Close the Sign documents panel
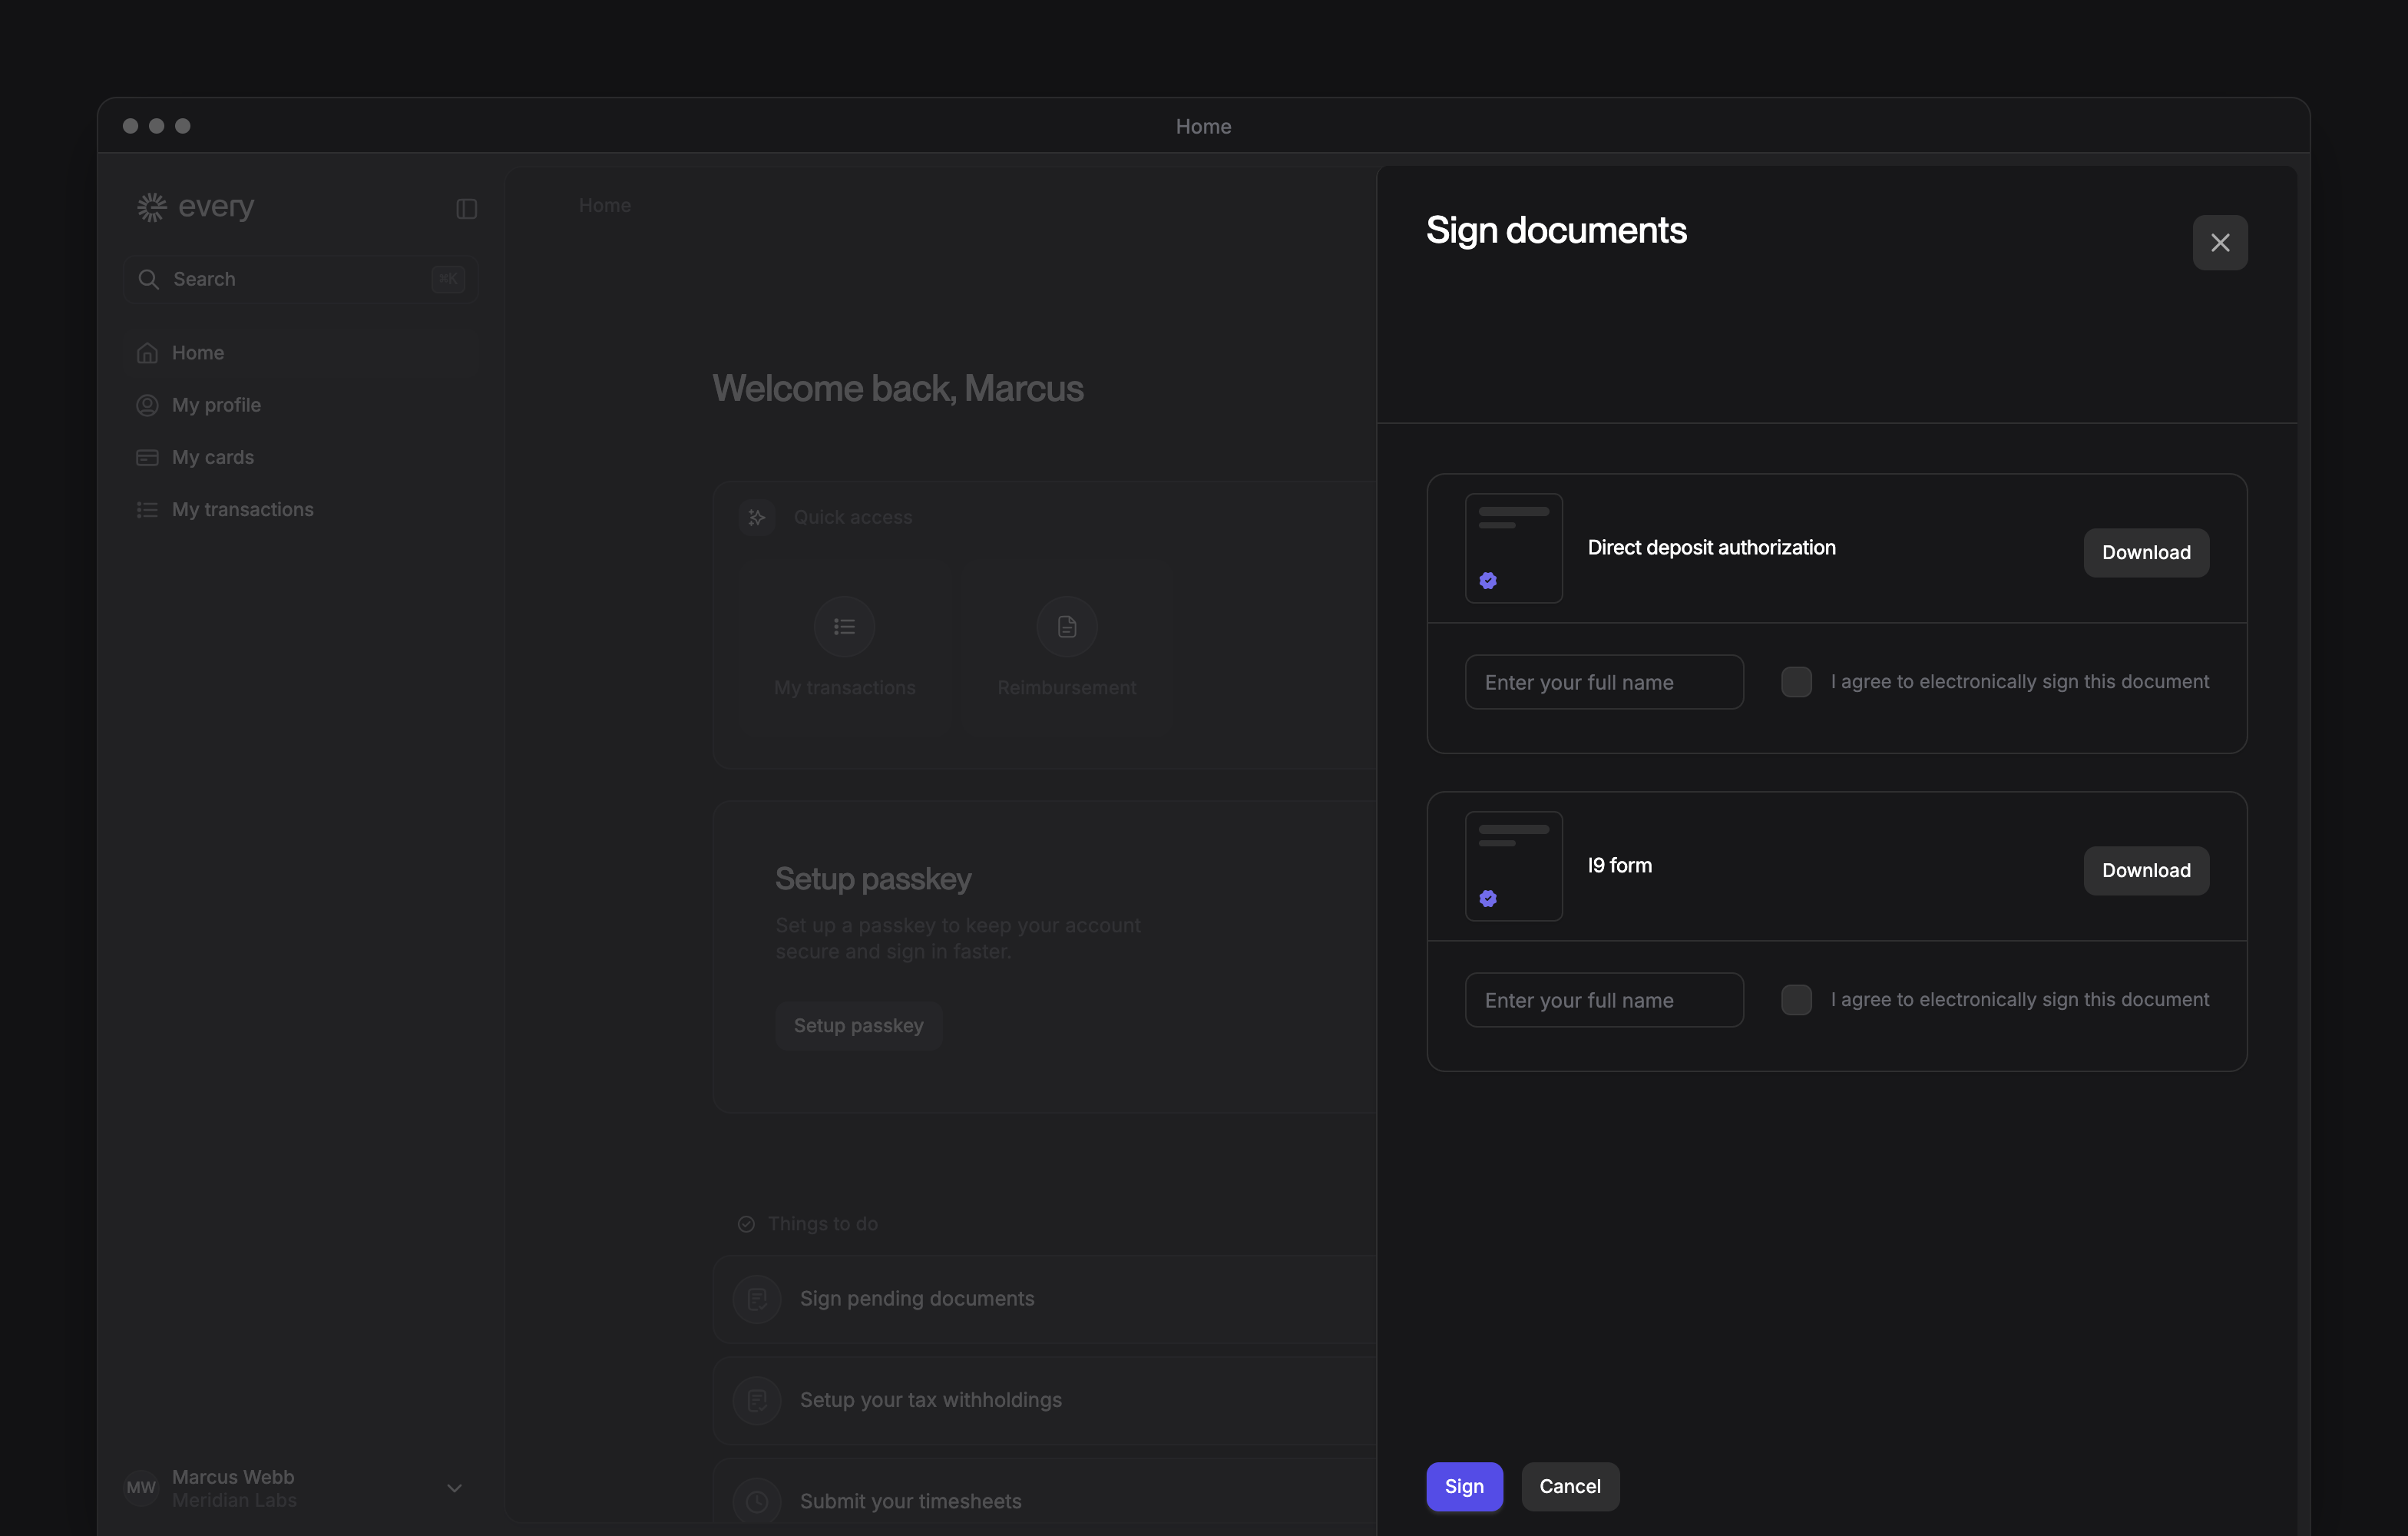This screenshot has width=2408, height=1536. tap(2219, 242)
